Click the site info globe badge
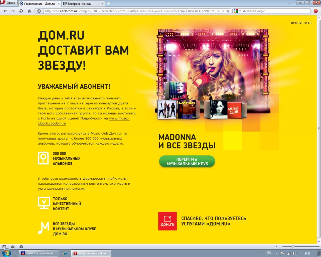This screenshot has height=257, width=321. [39, 11]
